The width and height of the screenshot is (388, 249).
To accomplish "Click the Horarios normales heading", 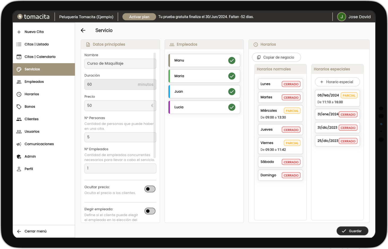I will coord(274,69).
